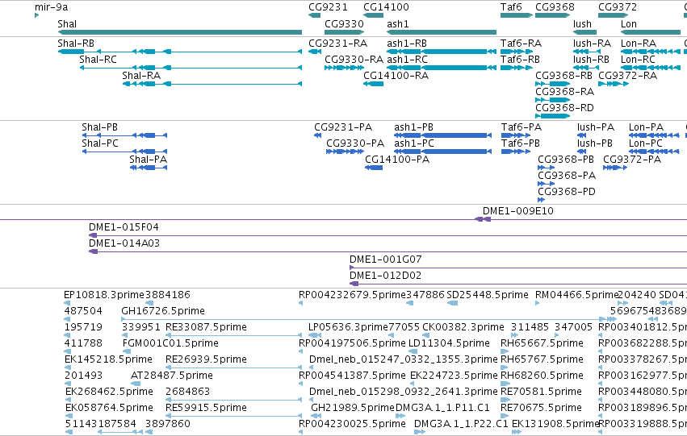Click the Lon-PC protein label

[646, 143]
